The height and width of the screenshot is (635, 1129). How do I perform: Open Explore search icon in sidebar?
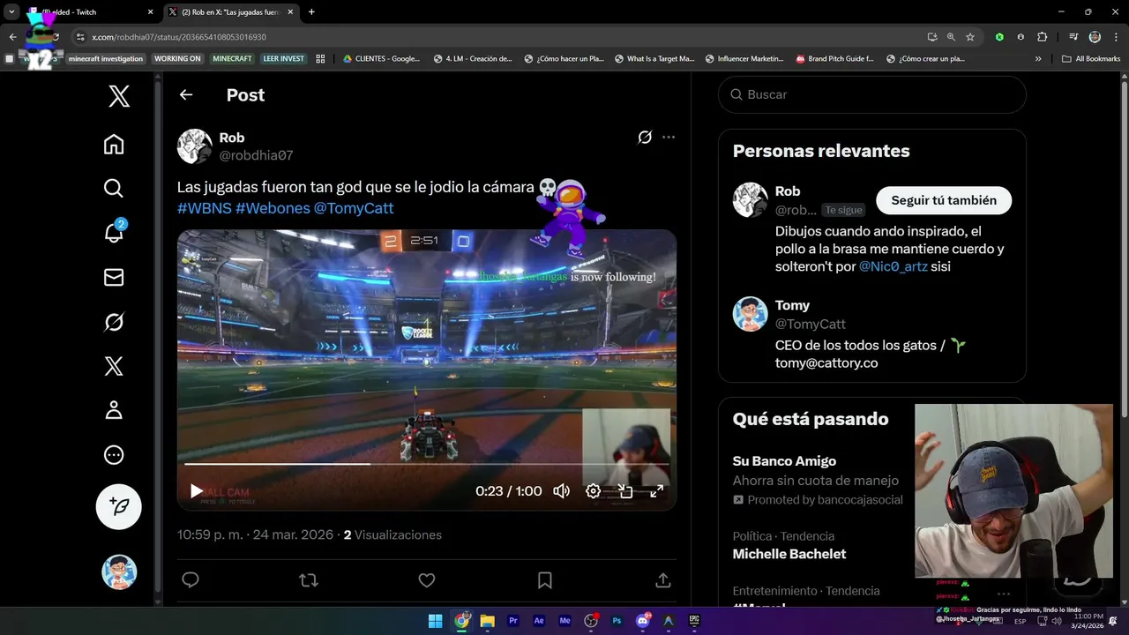coord(114,188)
